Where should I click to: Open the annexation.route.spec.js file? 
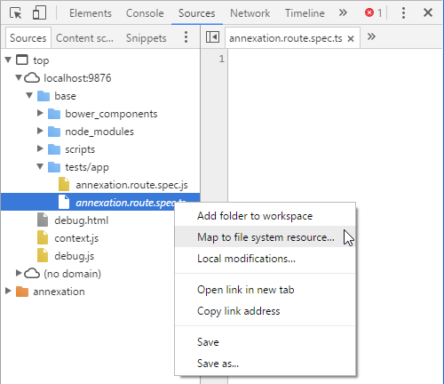(x=131, y=185)
